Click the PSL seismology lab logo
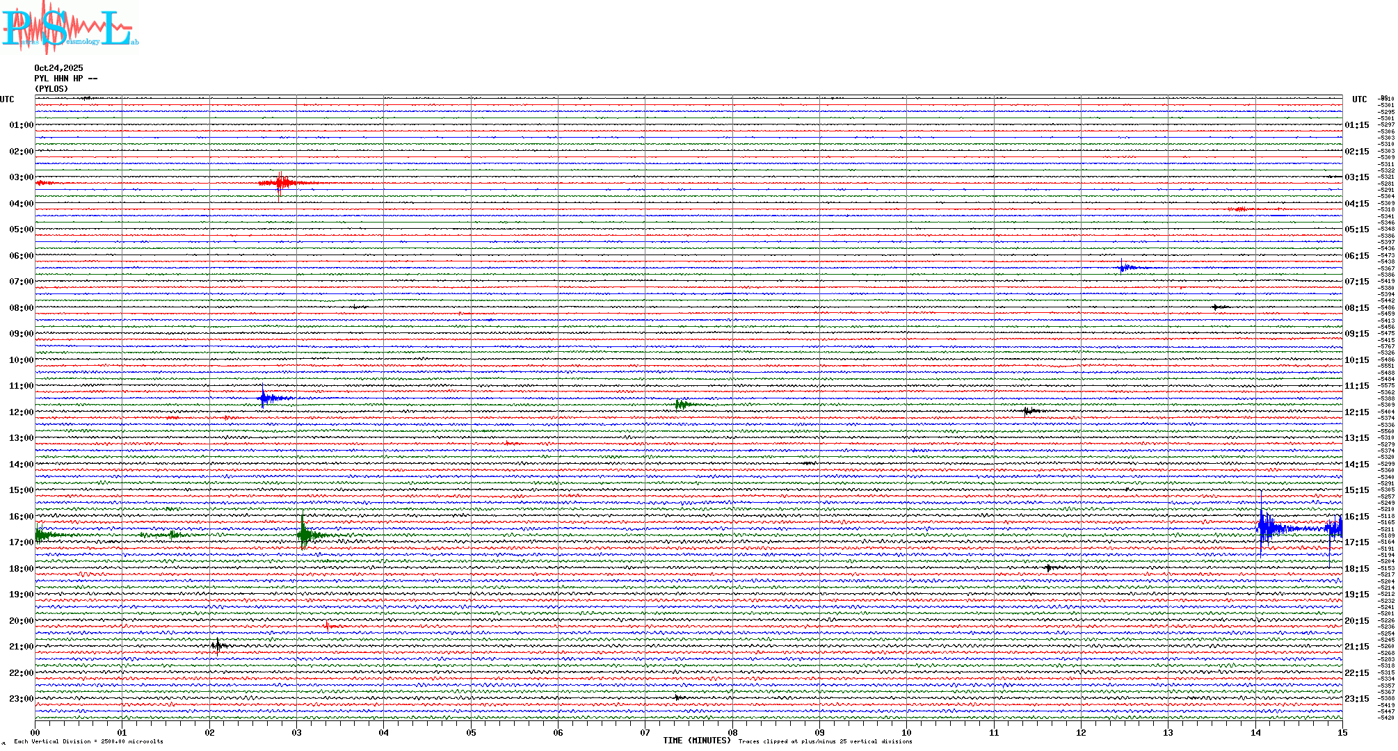Image resolution: width=1398 pixels, height=751 pixels. [70, 28]
